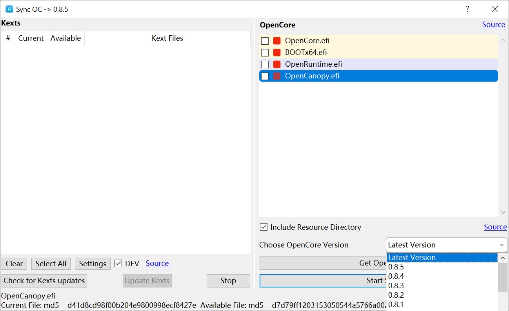Select the BOOTx64.efi file name

306,53
